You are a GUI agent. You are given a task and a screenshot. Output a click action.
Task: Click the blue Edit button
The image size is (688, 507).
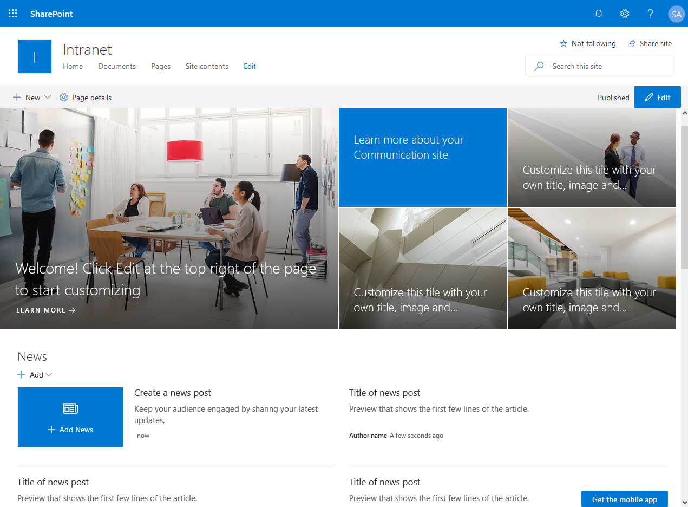(x=657, y=97)
